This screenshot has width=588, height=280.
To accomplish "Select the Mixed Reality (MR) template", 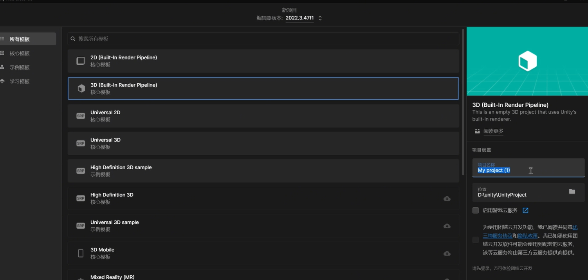I will [263, 275].
